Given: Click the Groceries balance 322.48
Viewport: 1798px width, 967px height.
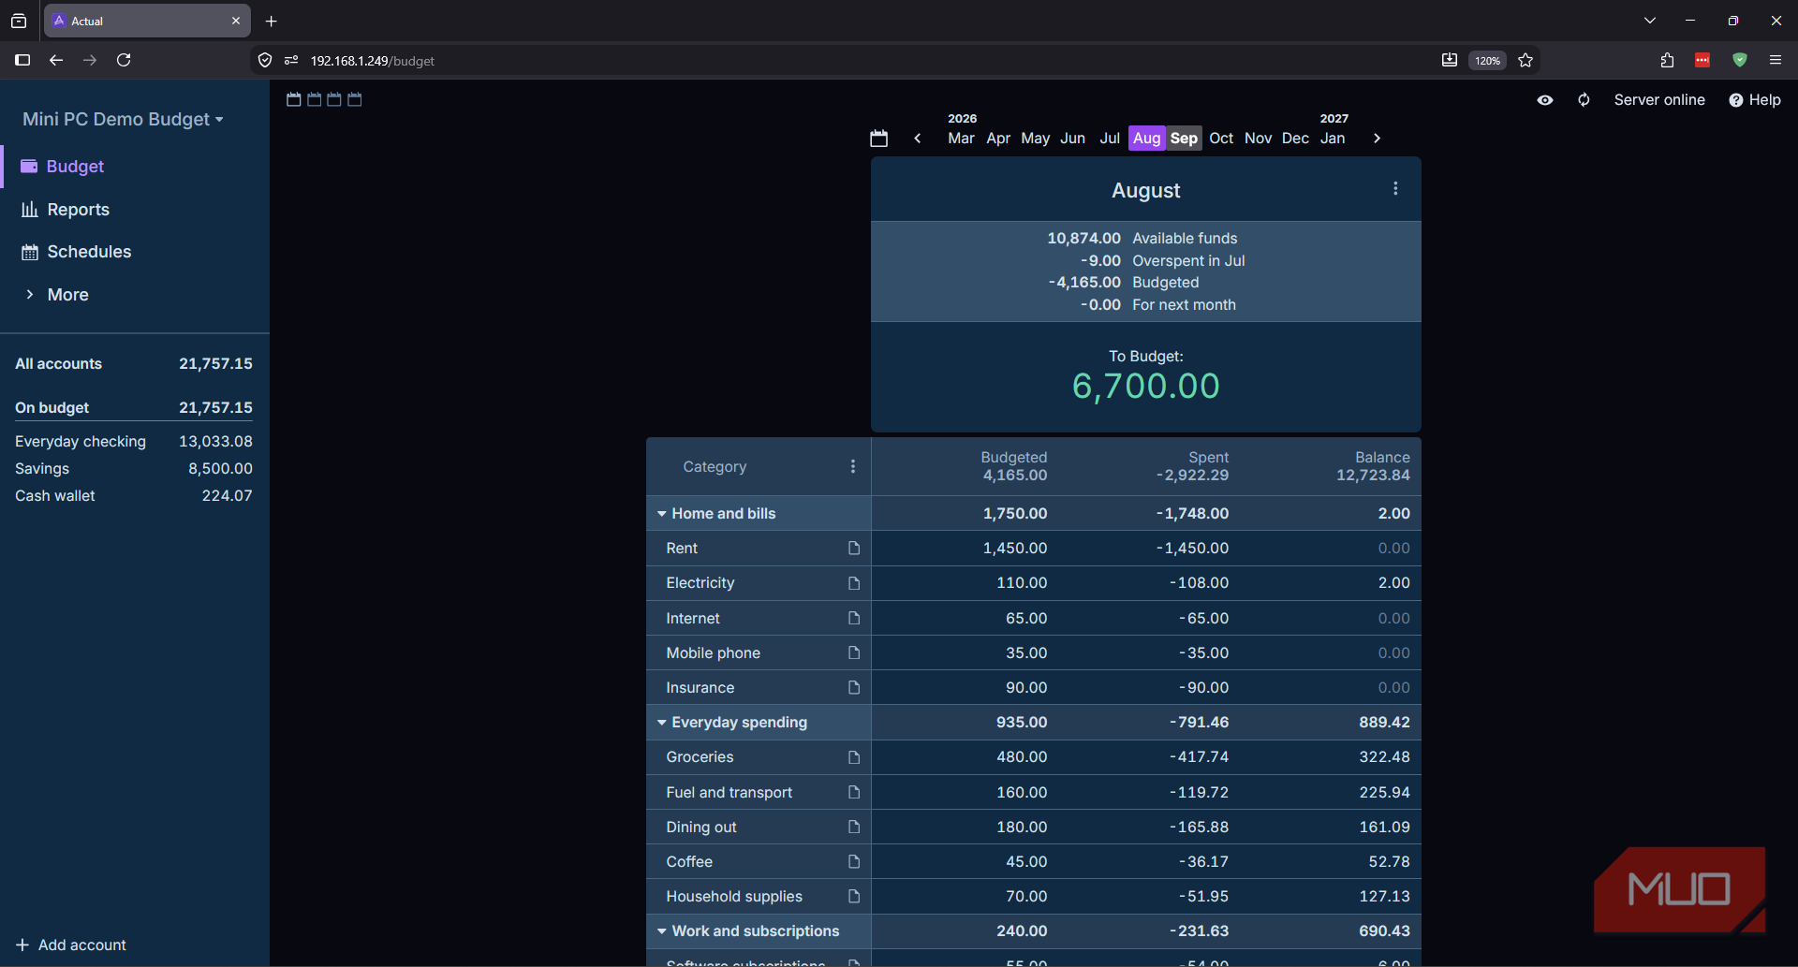Looking at the screenshot, I should (x=1384, y=757).
